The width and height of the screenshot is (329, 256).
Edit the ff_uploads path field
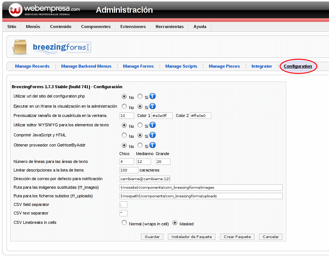[201, 196]
